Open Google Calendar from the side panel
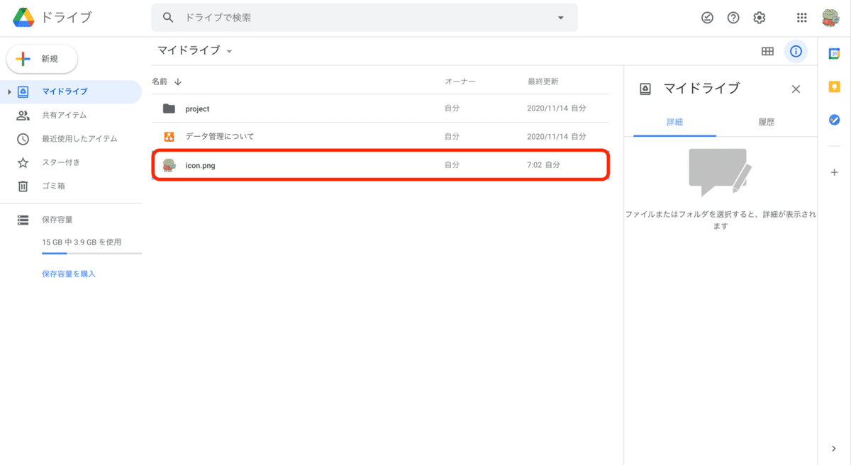 (x=834, y=52)
